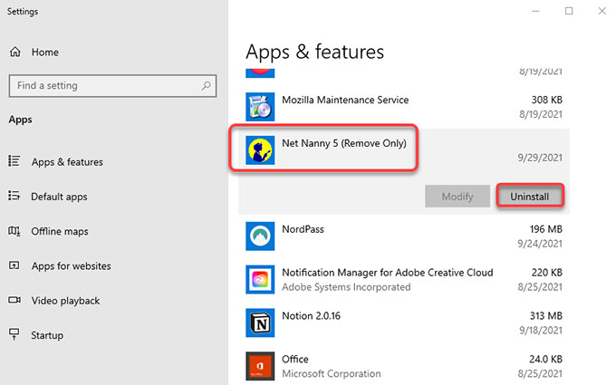Click the Apps & features list icon
The height and width of the screenshot is (385, 616).
coord(14,161)
